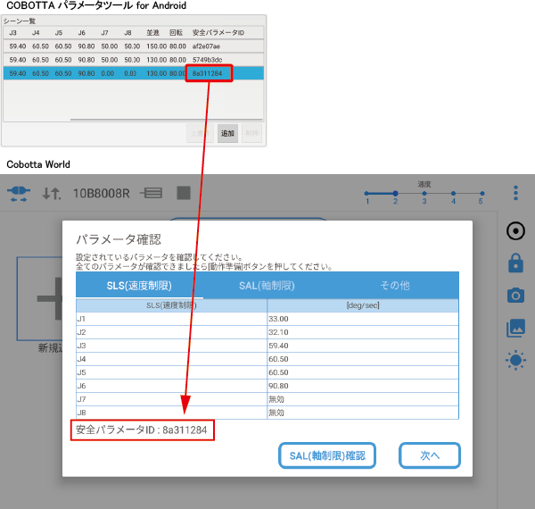This screenshot has width=535, height=509.
Task: Open the その他 tab
Action: (393, 286)
